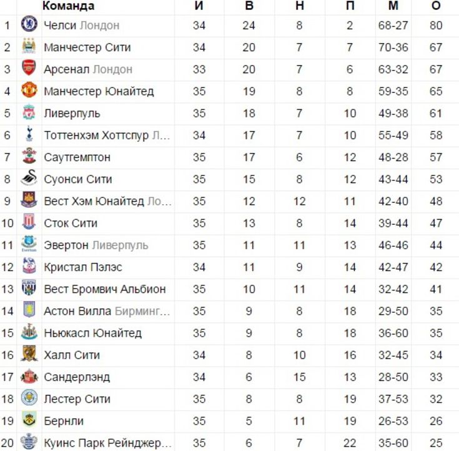Click the Arsenal cannon crest icon
The width and height of the screenshot is (459, 451).
[29, 68]
